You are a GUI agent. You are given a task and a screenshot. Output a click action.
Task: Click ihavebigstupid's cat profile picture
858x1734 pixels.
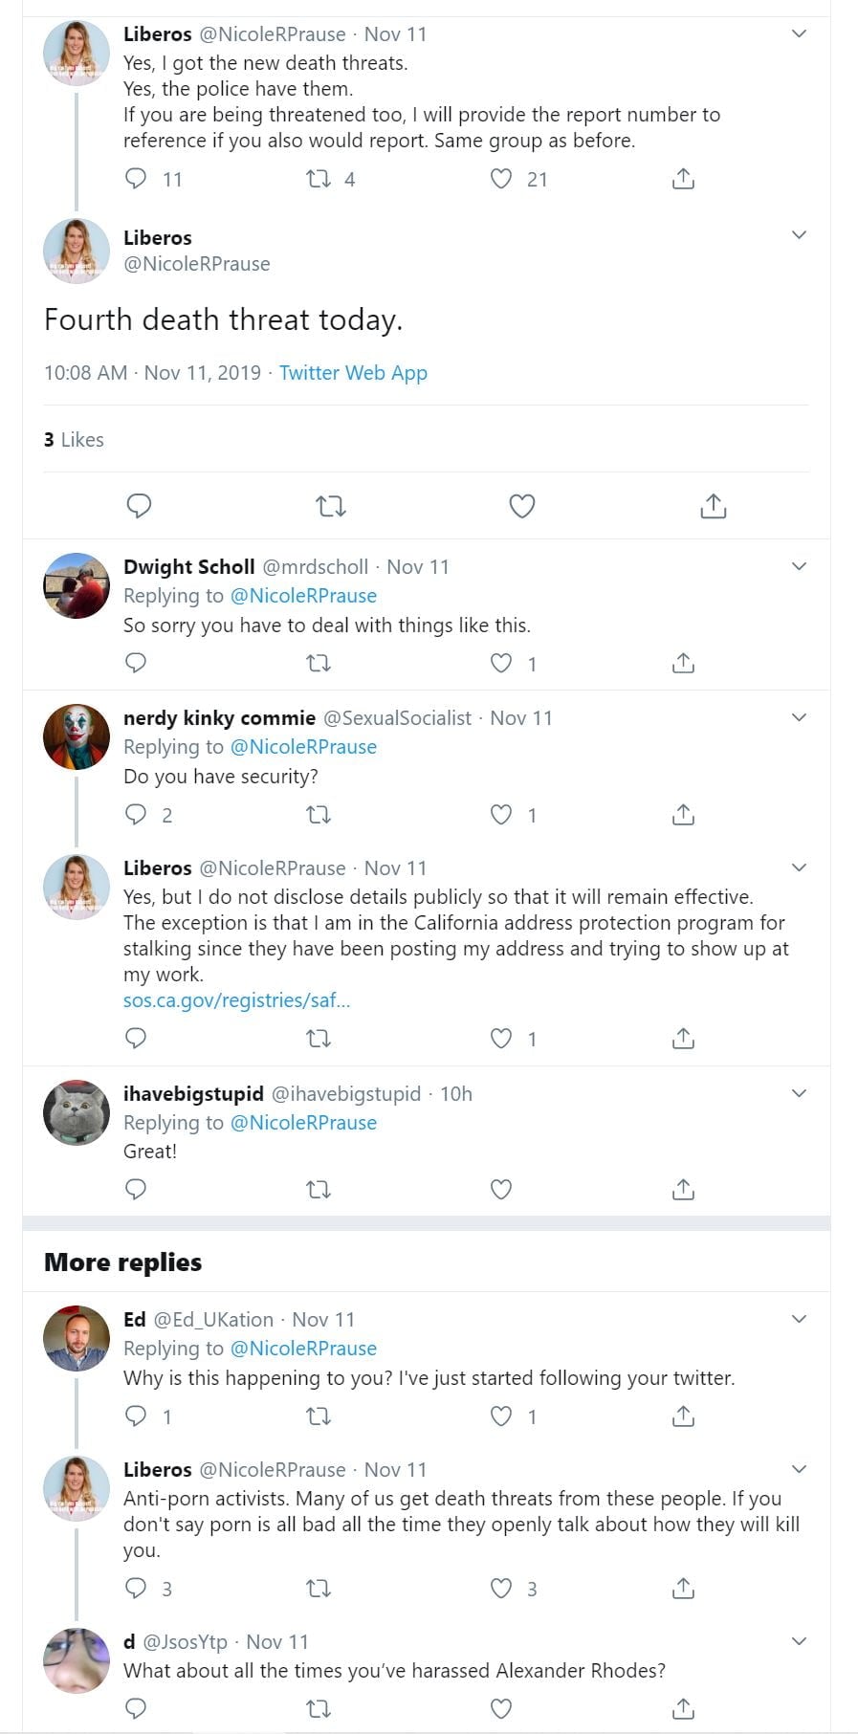click(77, 1112)
